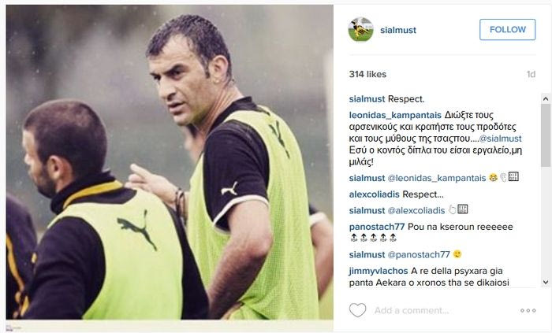Click the posted photo of the players
The height and width of the screenshot is (333, 552).
coord(170,162)
